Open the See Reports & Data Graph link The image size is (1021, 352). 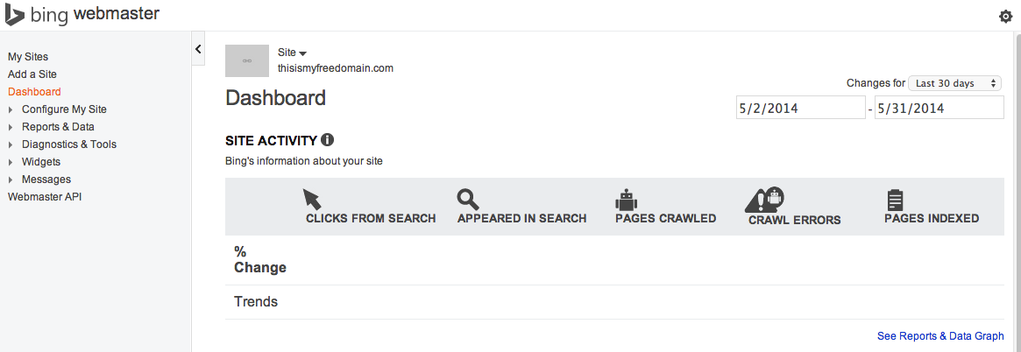click(x=940, y=336)
